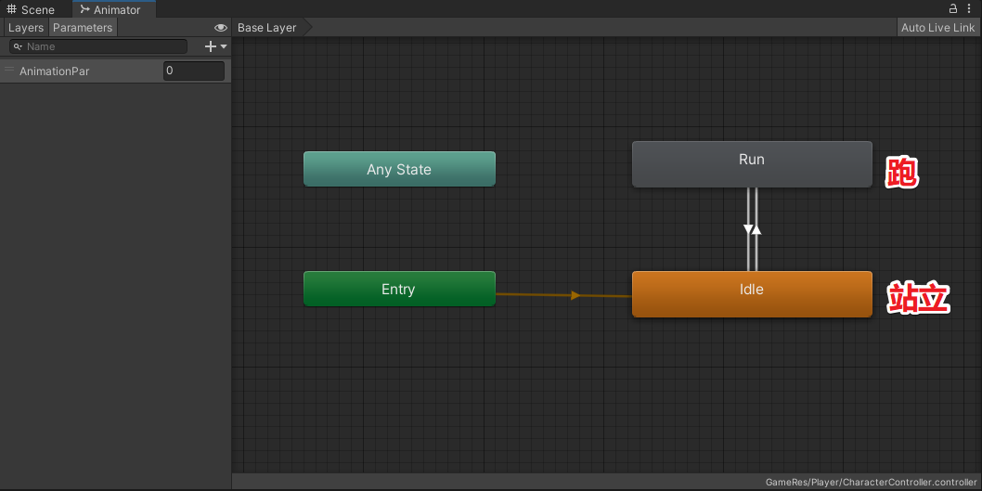Select the Idle to Run upward transition arrow
The image size is (982, 491).
(x=756, y=229)
